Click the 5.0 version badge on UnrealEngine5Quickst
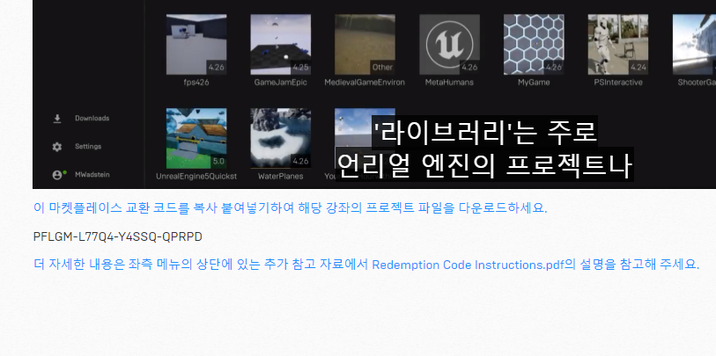716x356 pixels. coord(218,162)
